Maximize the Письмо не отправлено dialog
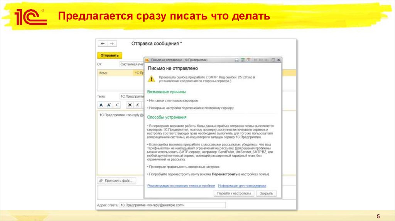This screenshot has height=221, width=395. pos(273,60)
